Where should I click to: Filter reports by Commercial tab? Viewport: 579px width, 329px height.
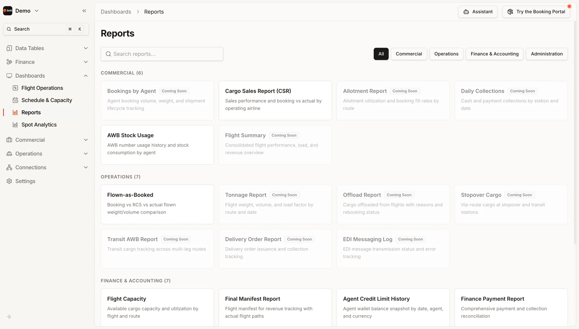(x=409, y=54)
